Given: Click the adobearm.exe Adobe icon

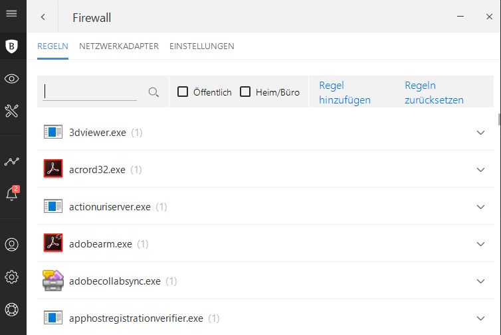Looking at the screenshot, I should [53, 243].
